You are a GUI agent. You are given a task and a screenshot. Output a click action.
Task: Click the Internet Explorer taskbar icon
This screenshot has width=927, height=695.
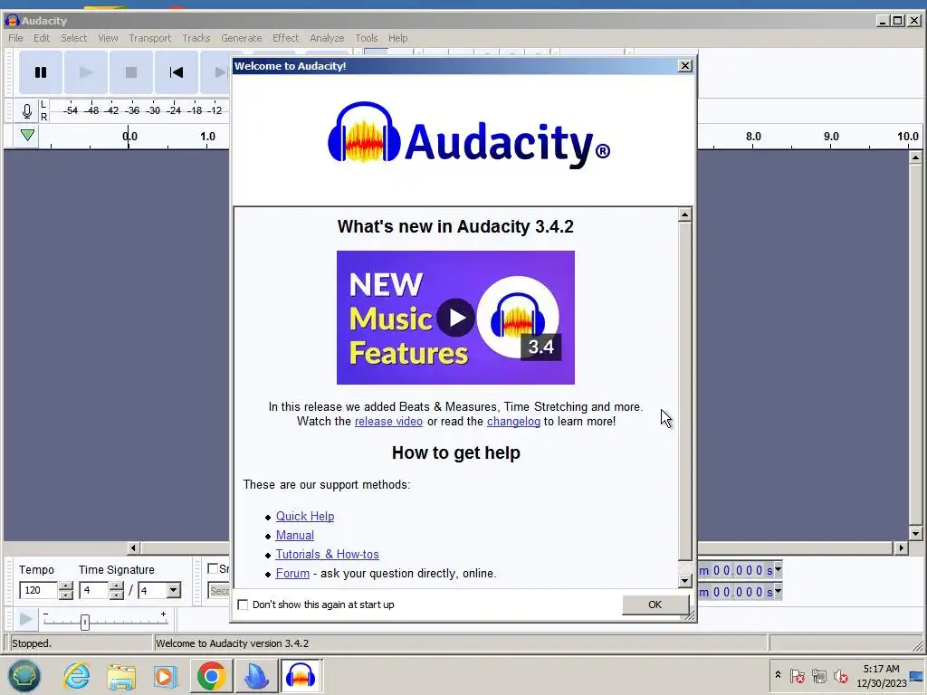point(77,675)
